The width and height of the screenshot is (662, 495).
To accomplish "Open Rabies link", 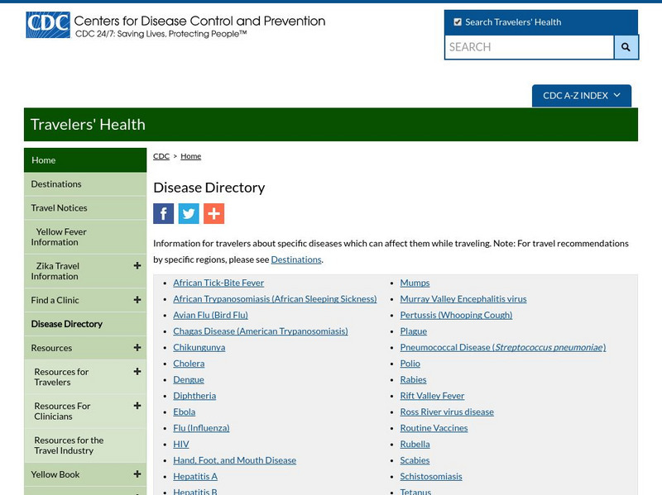I will click(413, 379).
